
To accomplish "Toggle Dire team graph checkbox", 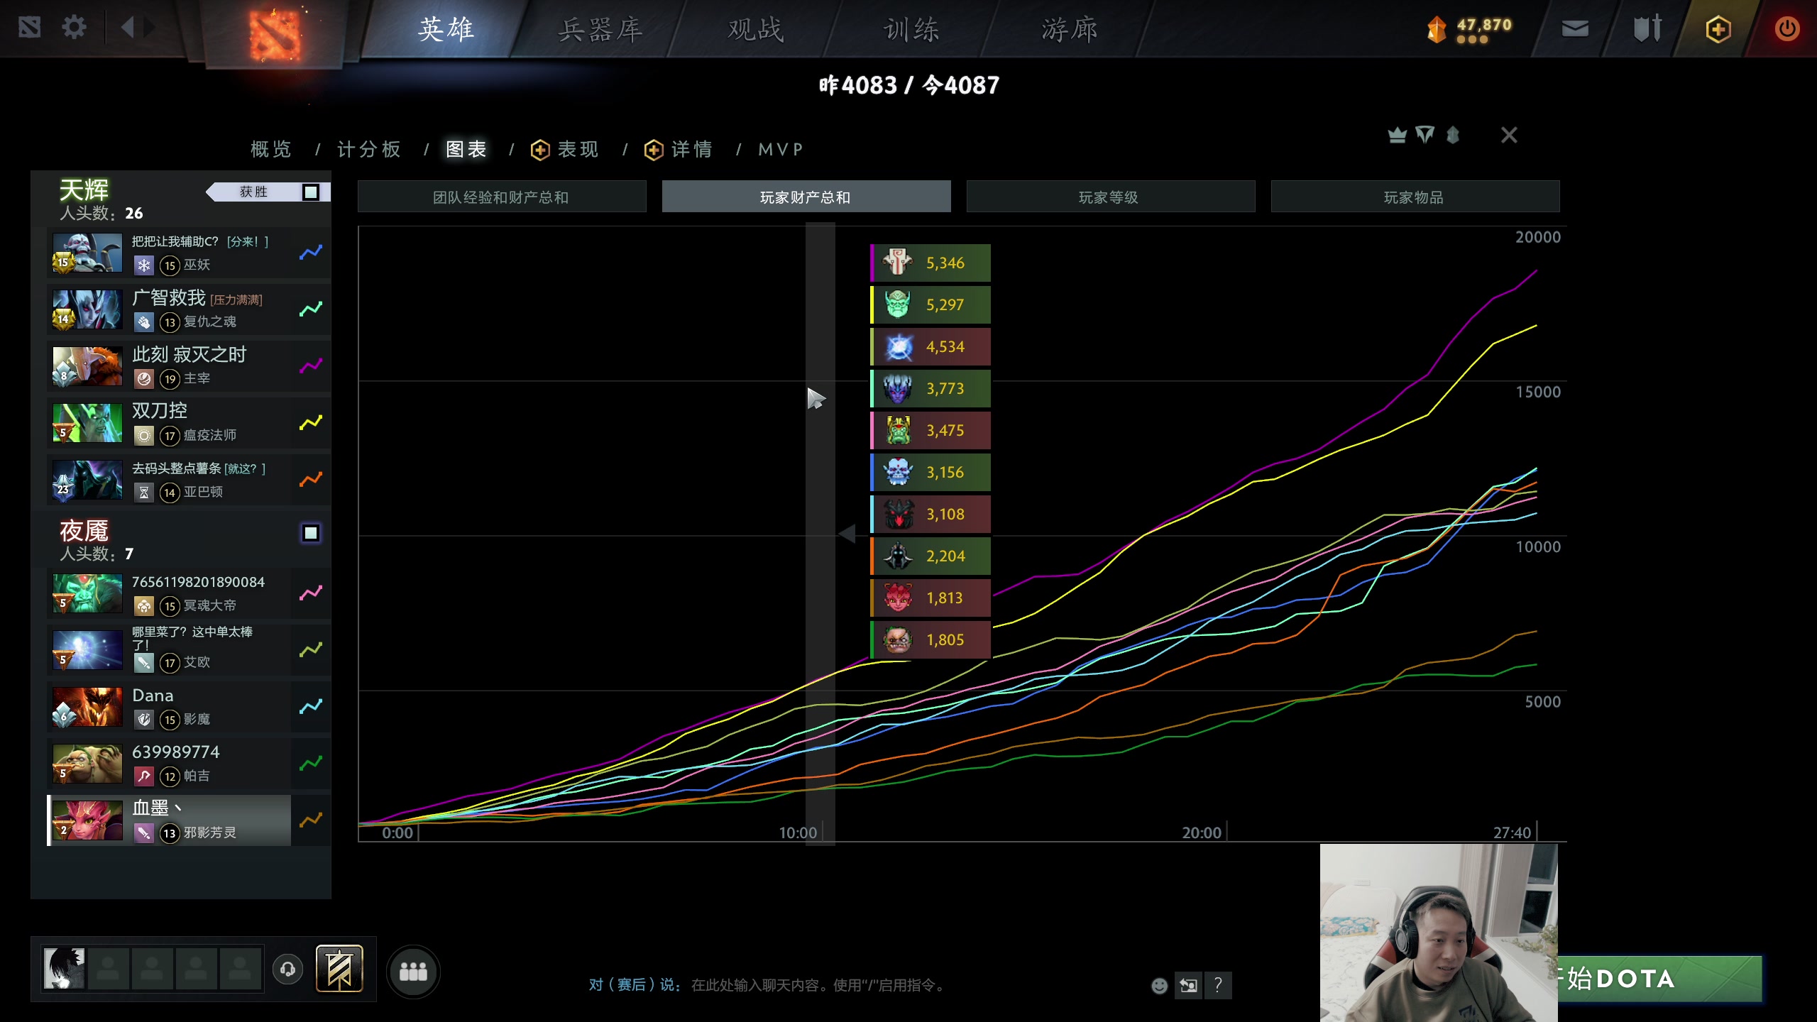I will click(311, 533).
